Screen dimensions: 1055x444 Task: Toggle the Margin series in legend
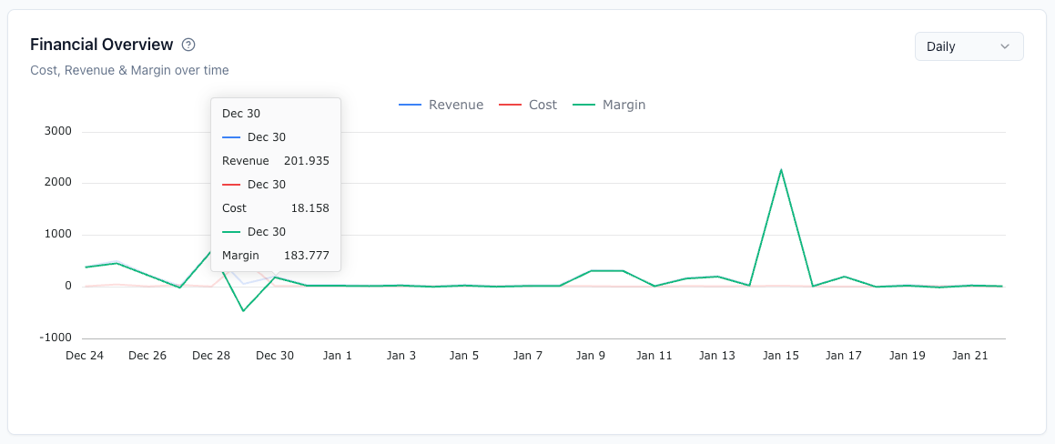point(610,105)
